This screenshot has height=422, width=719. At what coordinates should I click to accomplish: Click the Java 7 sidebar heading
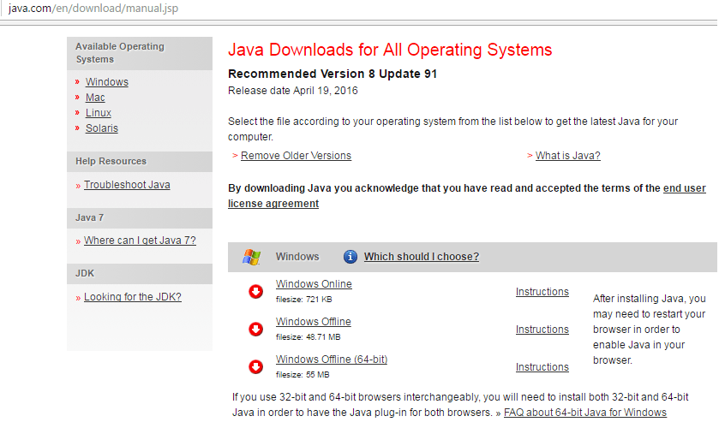(x=140, y=218)
